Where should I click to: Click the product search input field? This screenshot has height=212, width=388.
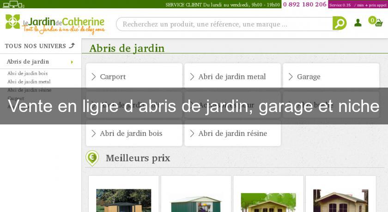click(x=224, y=24)
